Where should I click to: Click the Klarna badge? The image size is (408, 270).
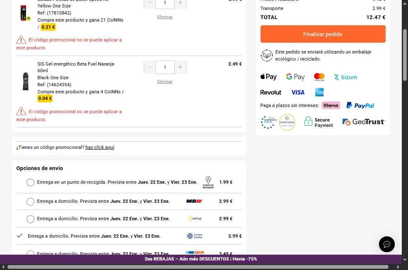[331, 105]
